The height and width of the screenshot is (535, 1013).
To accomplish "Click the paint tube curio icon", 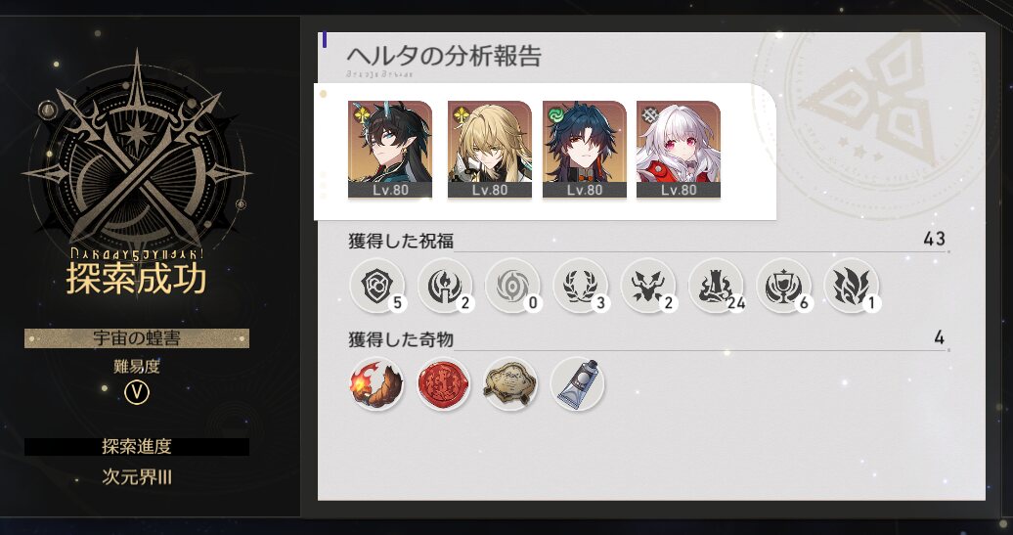I will pos(578,383).
